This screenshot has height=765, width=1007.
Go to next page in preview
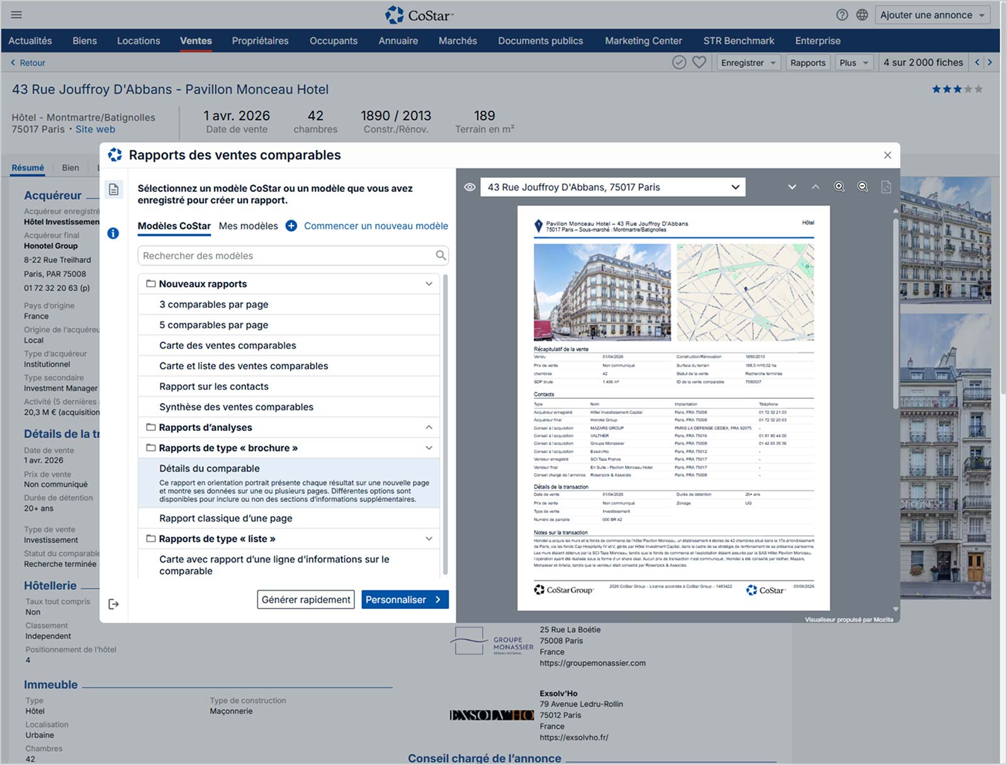[792, 187]
